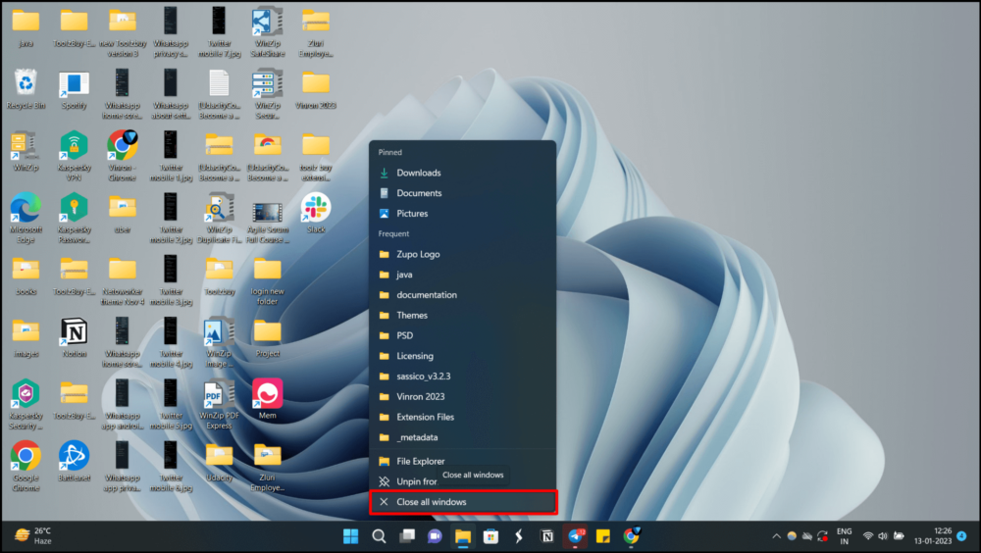Open pinned Documents in jump list

pyautogui.click(x=462, y=193)
